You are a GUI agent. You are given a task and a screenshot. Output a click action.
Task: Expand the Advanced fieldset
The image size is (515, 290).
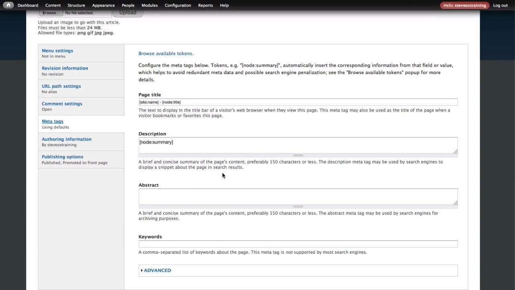(157, 270)
